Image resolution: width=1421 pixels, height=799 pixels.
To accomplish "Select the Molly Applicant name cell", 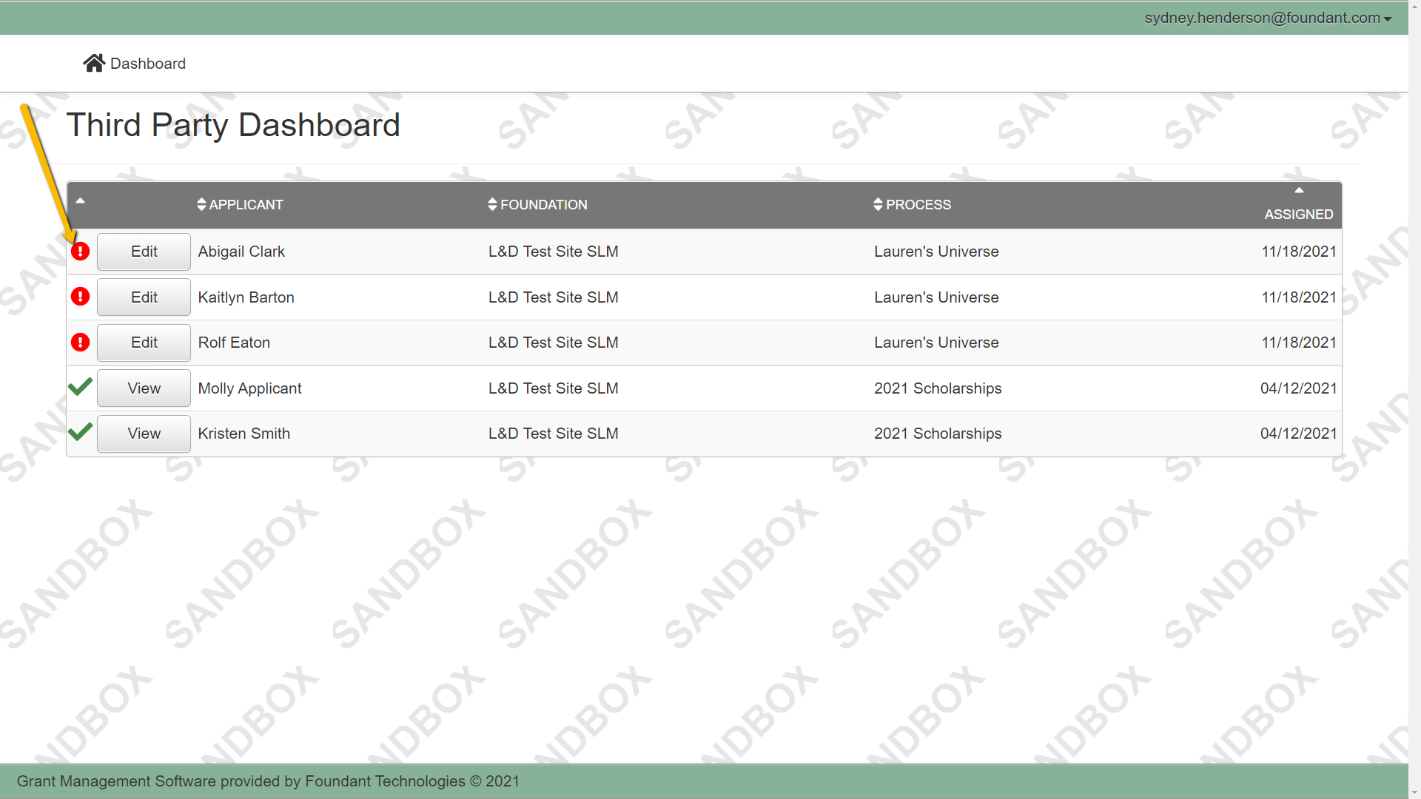I will tap(249, 388).
